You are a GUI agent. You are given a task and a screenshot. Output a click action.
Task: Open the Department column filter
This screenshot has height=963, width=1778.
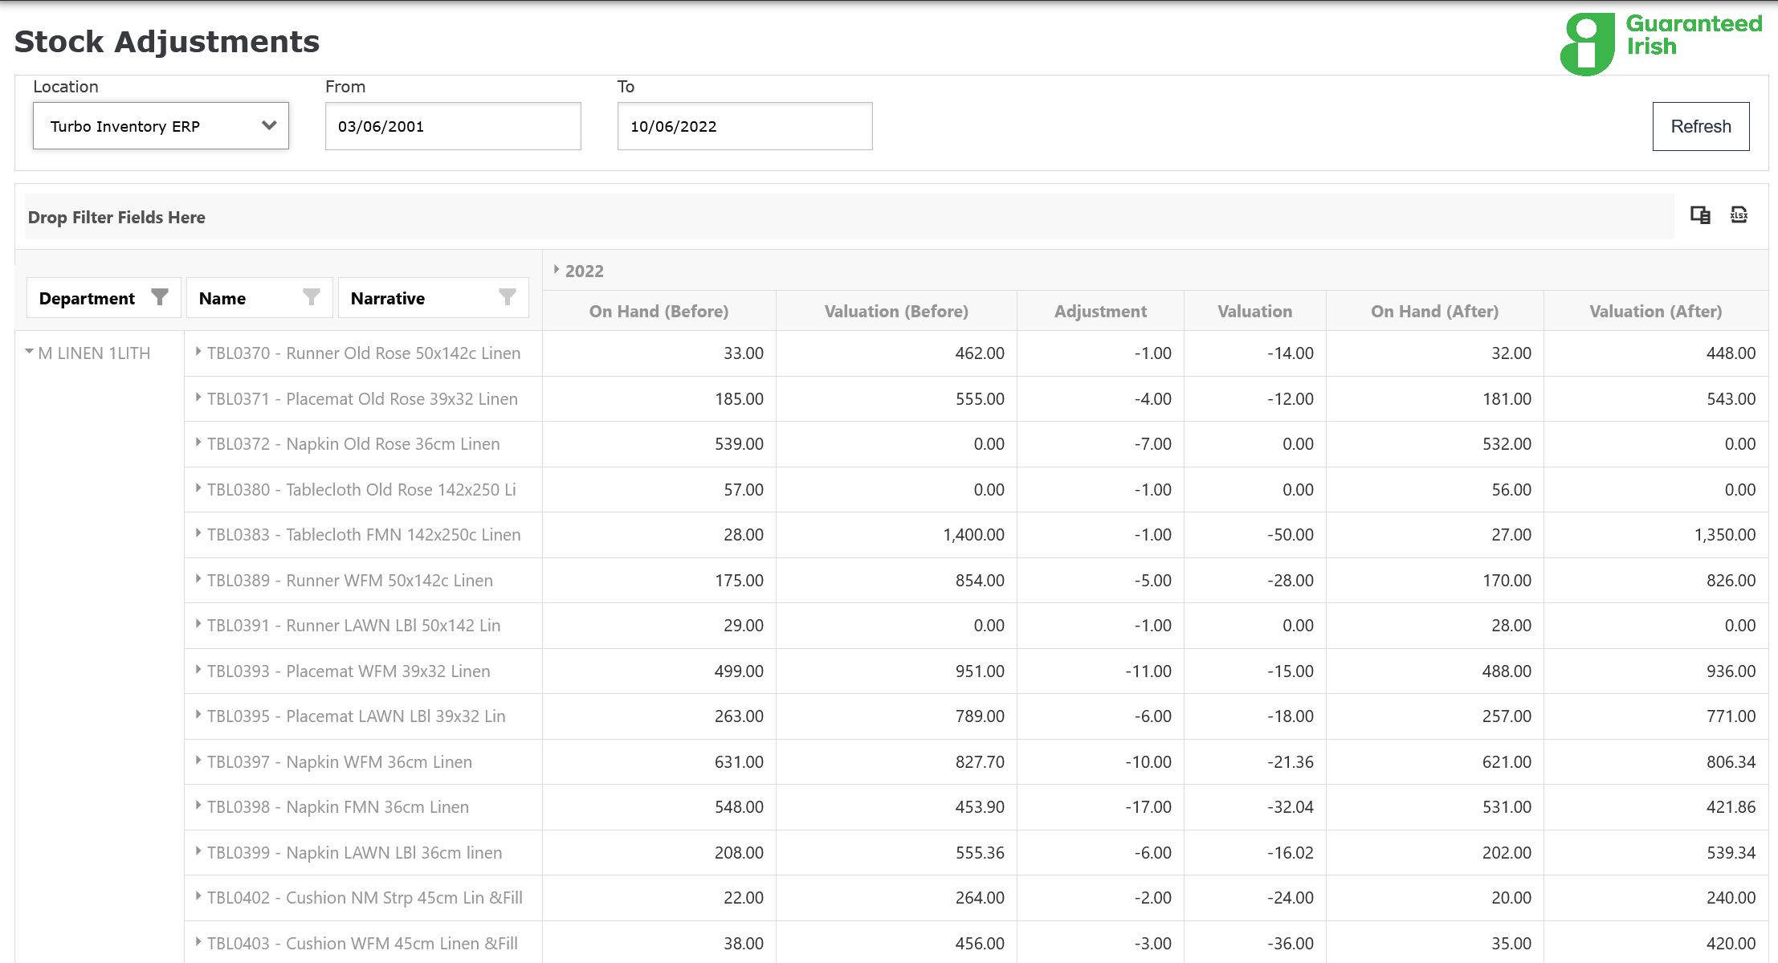click(x=160, y=298)
